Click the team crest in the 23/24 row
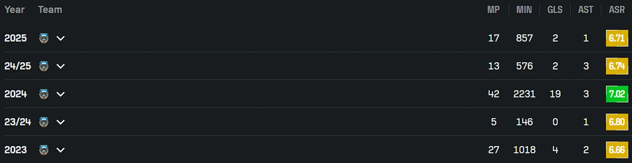The image size is (632, 163). pyautogui.click(x=44, y=122)
